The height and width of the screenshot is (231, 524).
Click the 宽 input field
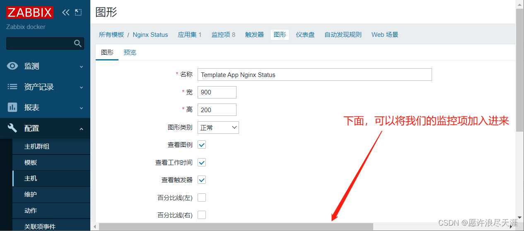[217, 92]
